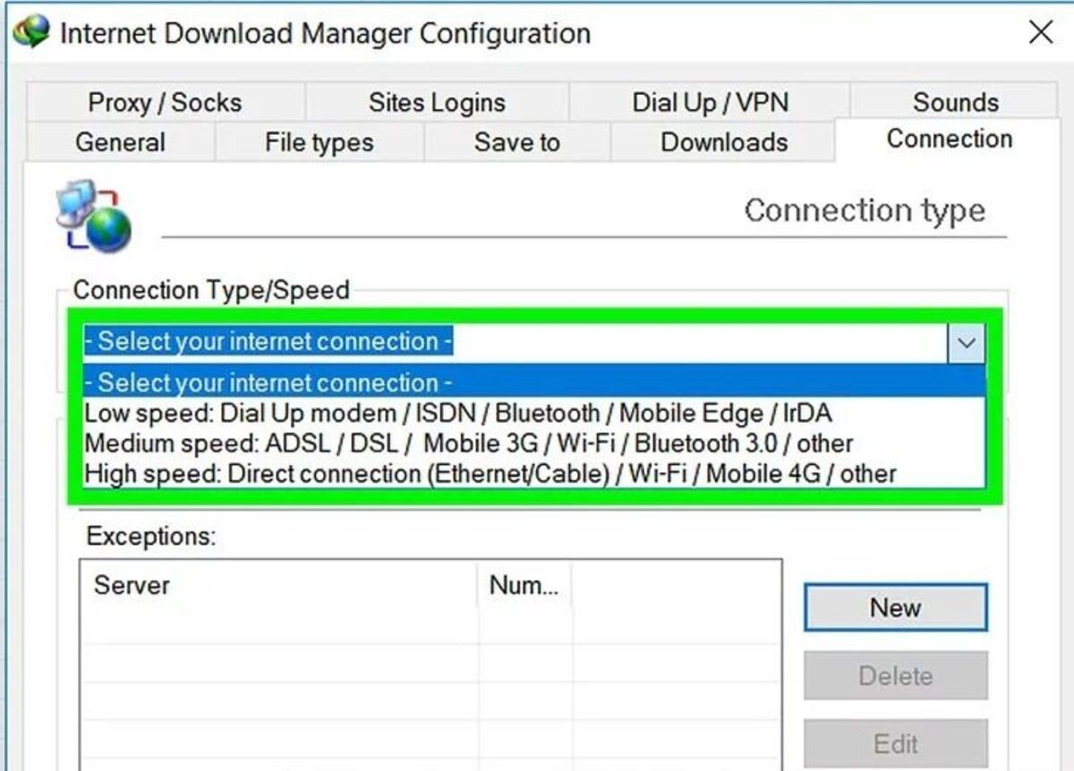Switch to the Sites Logins tab
This screenshot has width=1074, height=771.
[x=437, y=102]
